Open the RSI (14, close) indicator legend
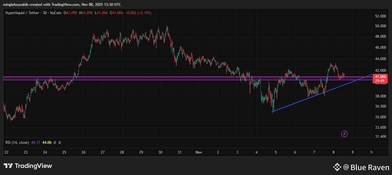This screenshot has width=392, height=175. click(x=17, y=143)
